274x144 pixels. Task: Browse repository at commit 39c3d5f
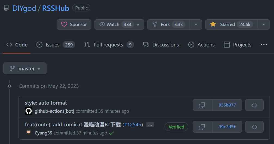tap(254, 127)
